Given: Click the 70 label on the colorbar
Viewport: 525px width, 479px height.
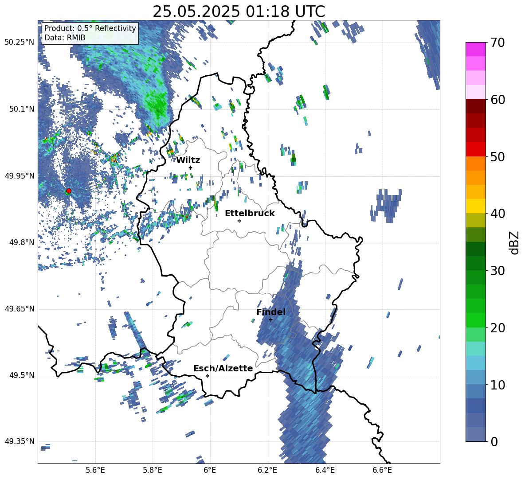Looking at the screenshot, I should (498, 43).
